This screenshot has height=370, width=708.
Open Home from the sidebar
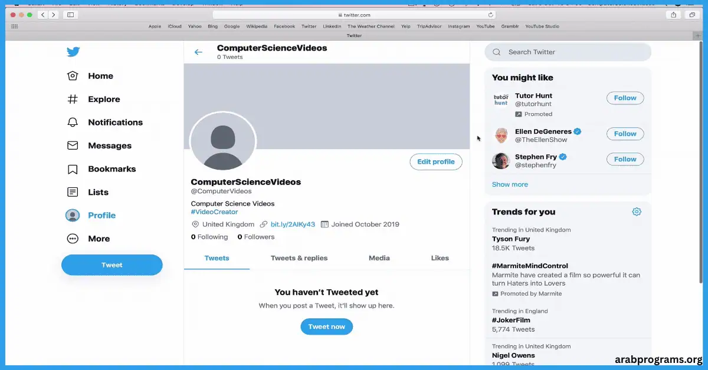tap(89, 76)
